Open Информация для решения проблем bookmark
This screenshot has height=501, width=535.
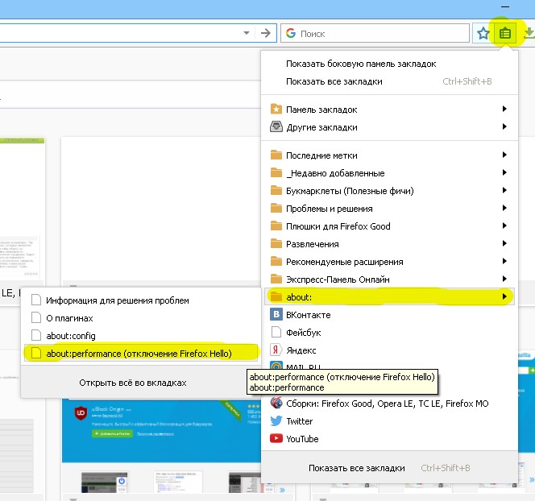(141, 300)
